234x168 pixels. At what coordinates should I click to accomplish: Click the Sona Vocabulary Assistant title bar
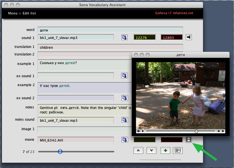[102, 5]
